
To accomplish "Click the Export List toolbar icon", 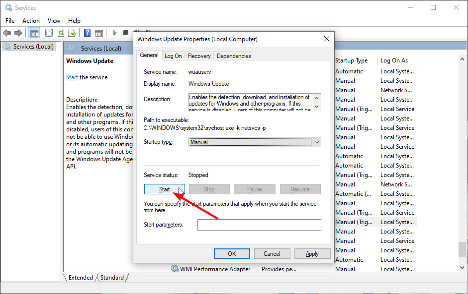I will 72,33.
